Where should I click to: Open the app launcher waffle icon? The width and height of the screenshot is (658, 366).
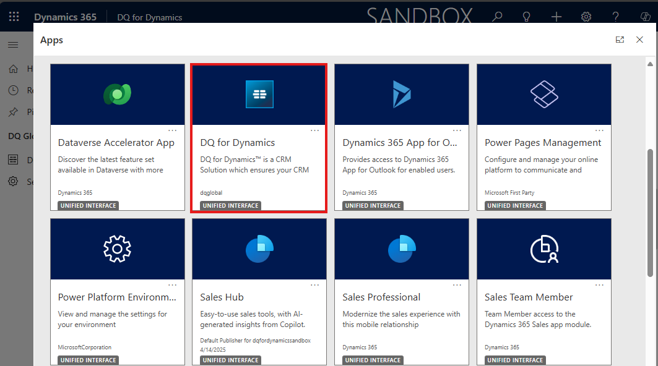click(14, 16)
